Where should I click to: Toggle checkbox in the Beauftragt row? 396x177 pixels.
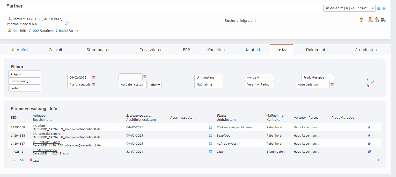pyautogui.click(x=210, y=135)
